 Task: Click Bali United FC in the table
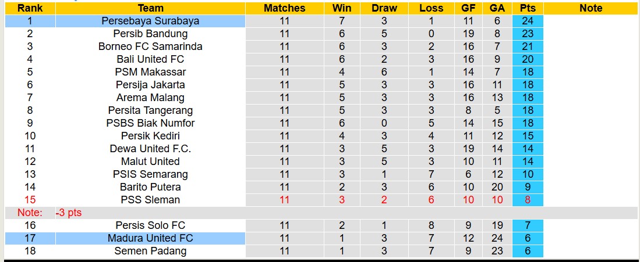pyautogui.click(x=150, y=59)
